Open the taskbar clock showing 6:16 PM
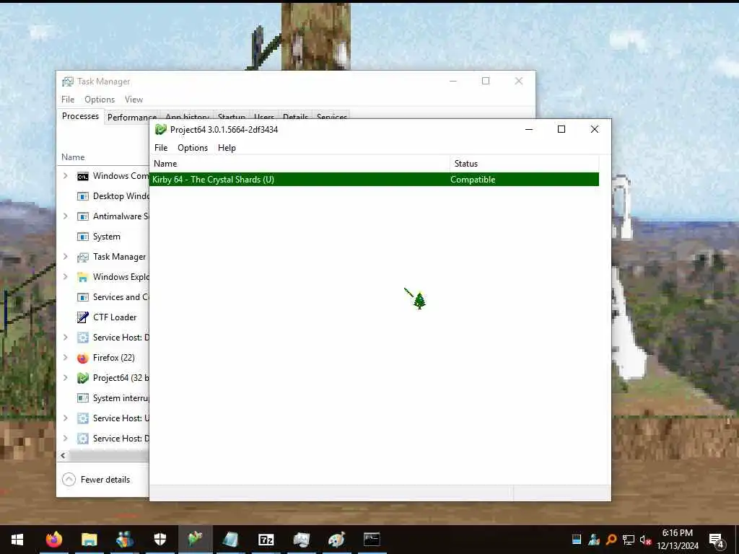739x554 pixels. tap(677, 540)
